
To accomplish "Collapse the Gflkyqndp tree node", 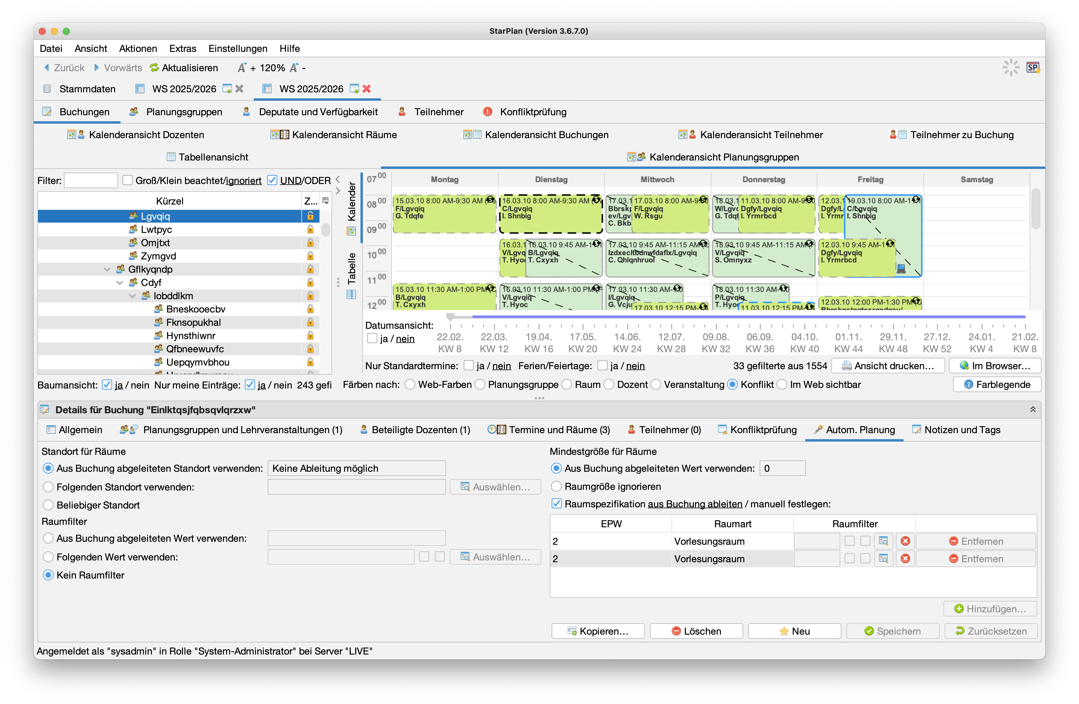I will tap(107, 269).
